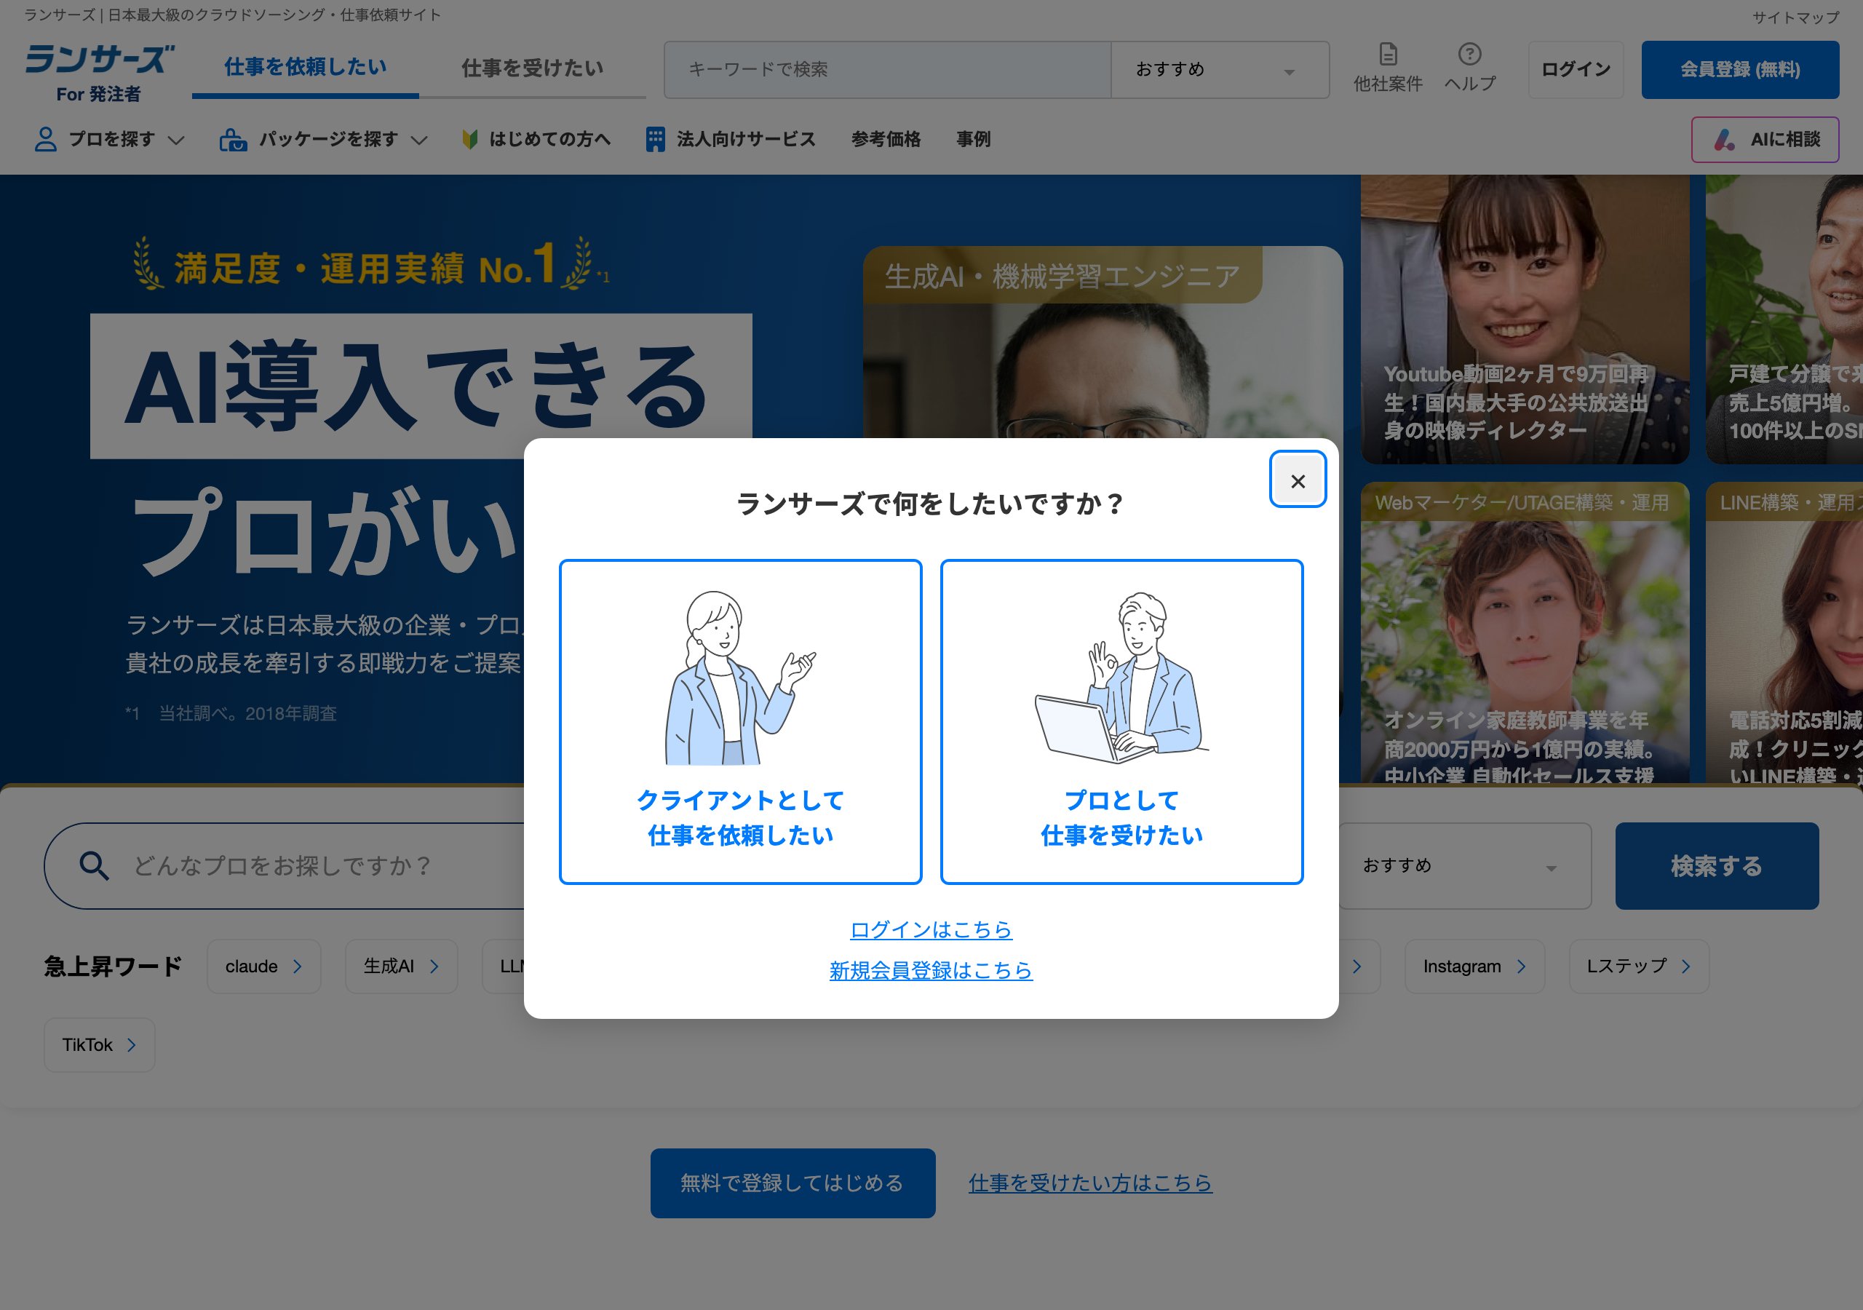Image resolution: width=1863 pixels, height=1310 pixels.
Task: Switch to 仕事を受けたい tab
Action: 532,68
